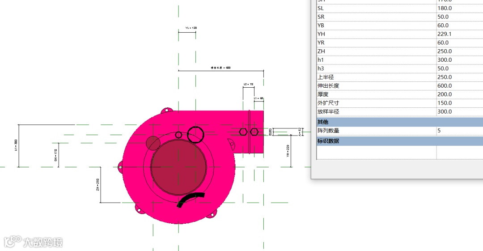
Task: Select the 外扩尺寸 parameter row
Action: 399,103
